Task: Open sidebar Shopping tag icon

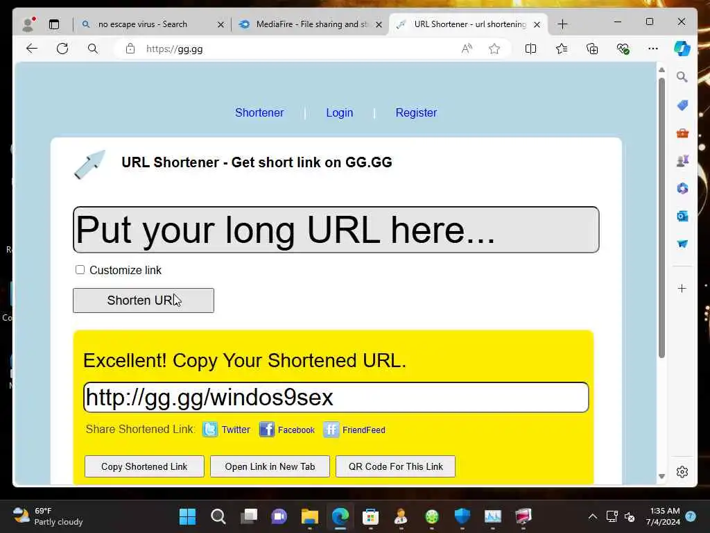Action: point(682,105)
